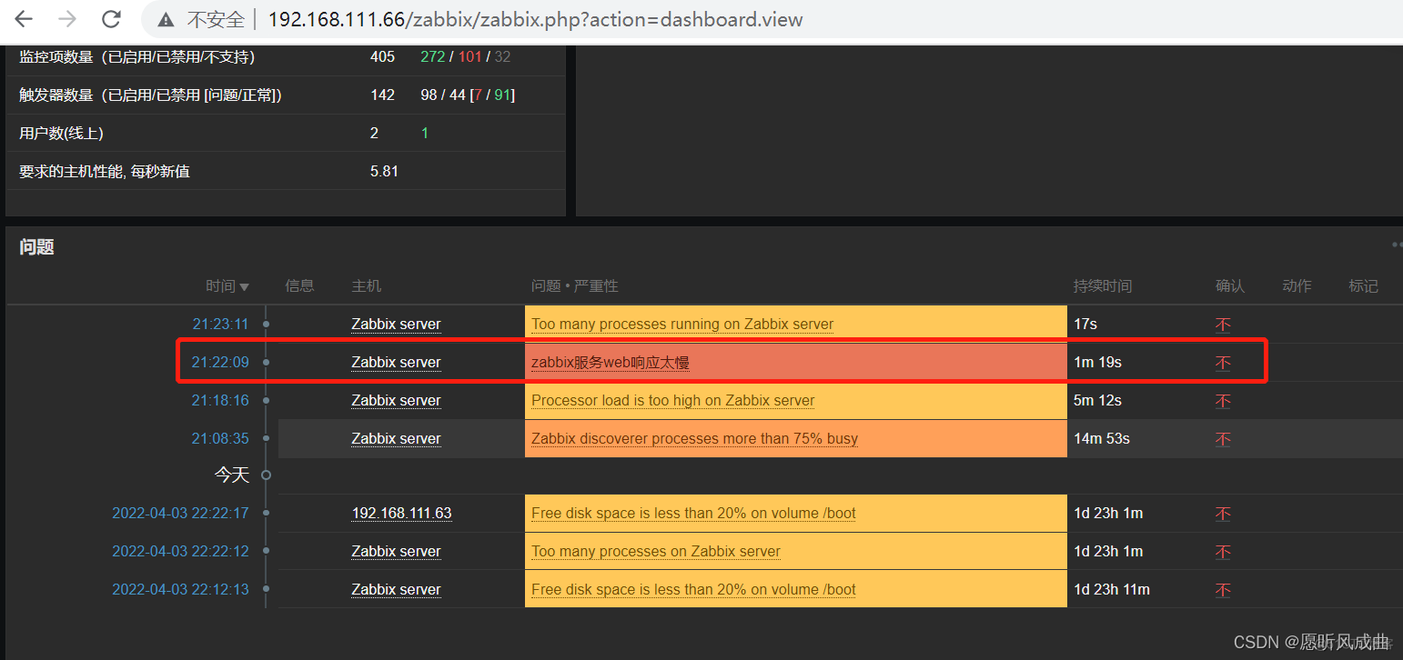Screen dimensions: 1403x660
Task: Reload the page with refresh icon
Action: tap(111, 19)
